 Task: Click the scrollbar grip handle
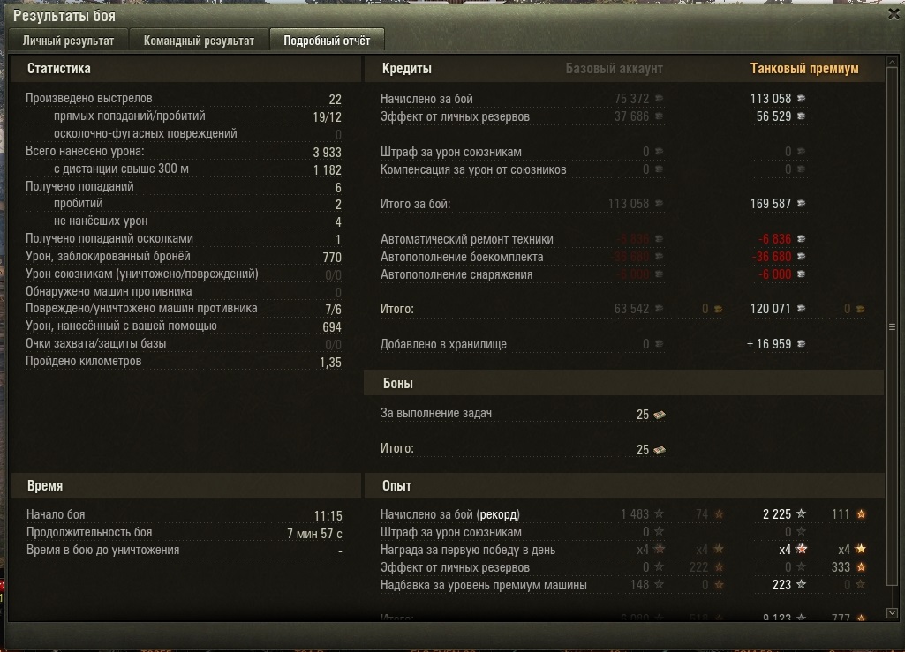(892, 326)
